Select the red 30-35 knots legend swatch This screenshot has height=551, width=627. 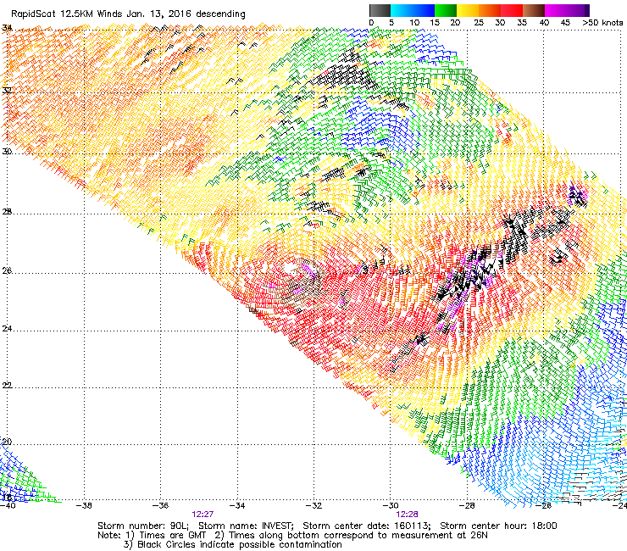[x=512, y=10]
